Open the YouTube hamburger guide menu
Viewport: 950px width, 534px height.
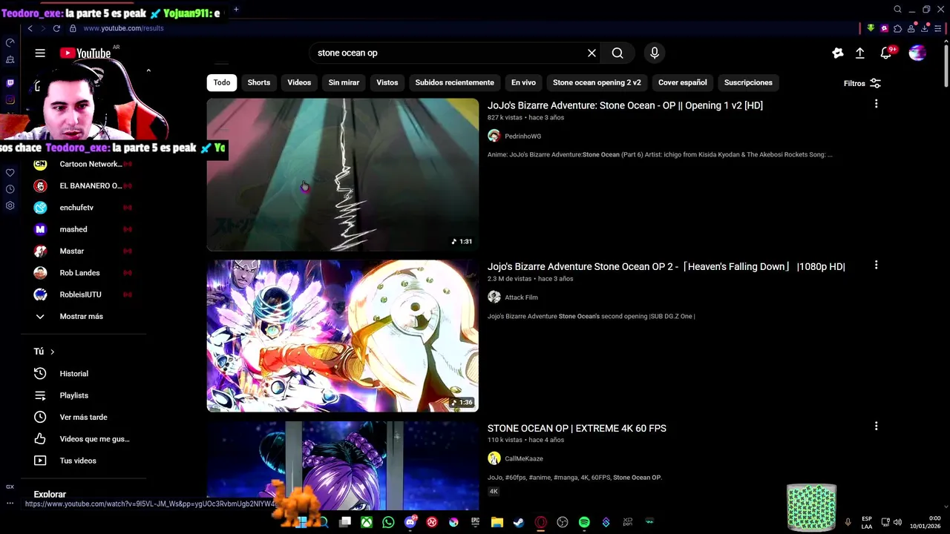(40, 53)
